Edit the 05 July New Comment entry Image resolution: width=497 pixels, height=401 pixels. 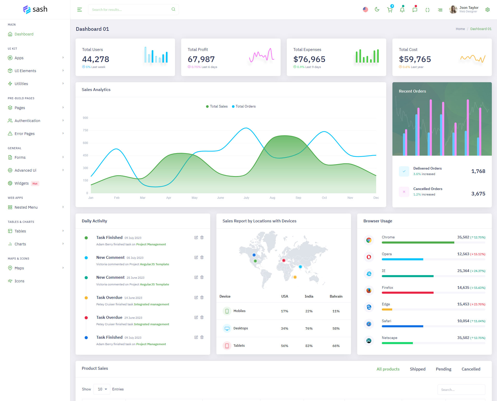(196, 257)
